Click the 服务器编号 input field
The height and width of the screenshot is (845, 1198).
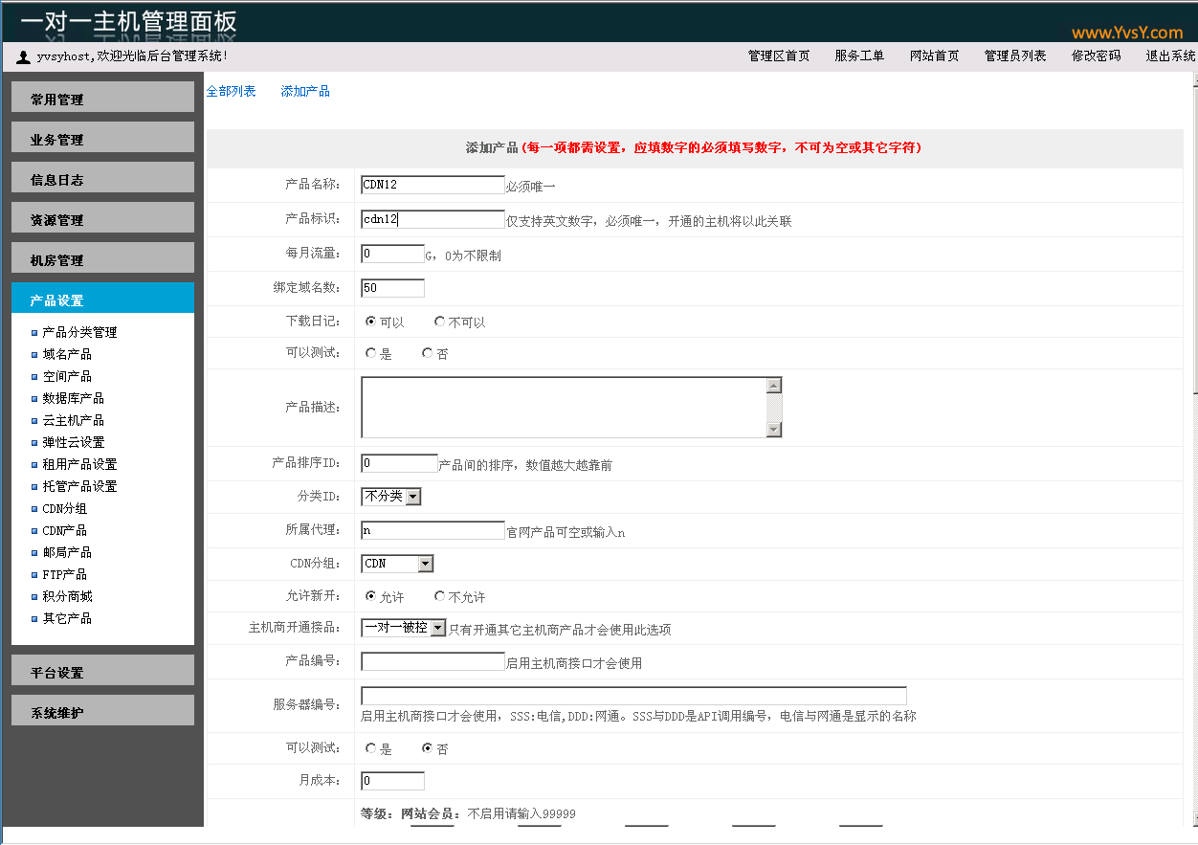coord(632,696)
